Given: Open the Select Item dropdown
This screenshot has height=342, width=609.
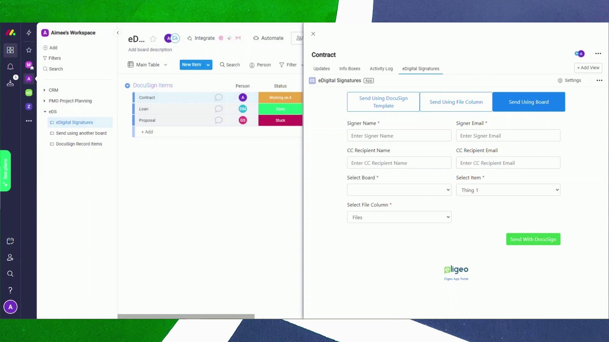Looking at the screenshot, I should [x=508, y=190].
